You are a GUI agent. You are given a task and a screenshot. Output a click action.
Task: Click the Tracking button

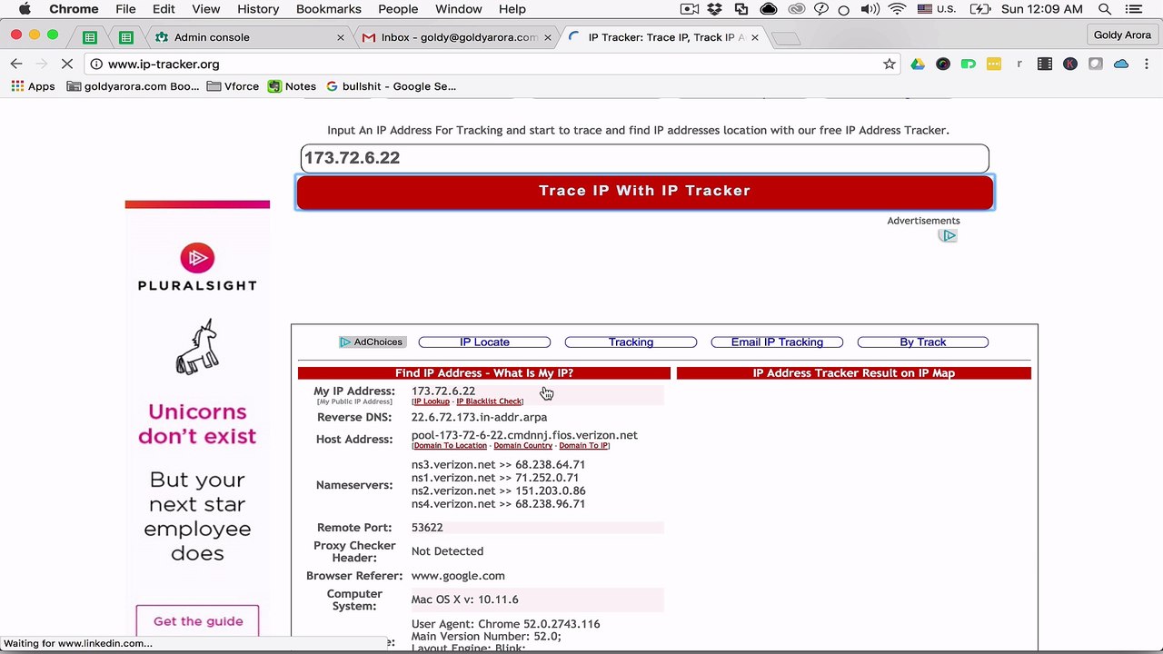(631, 342)
